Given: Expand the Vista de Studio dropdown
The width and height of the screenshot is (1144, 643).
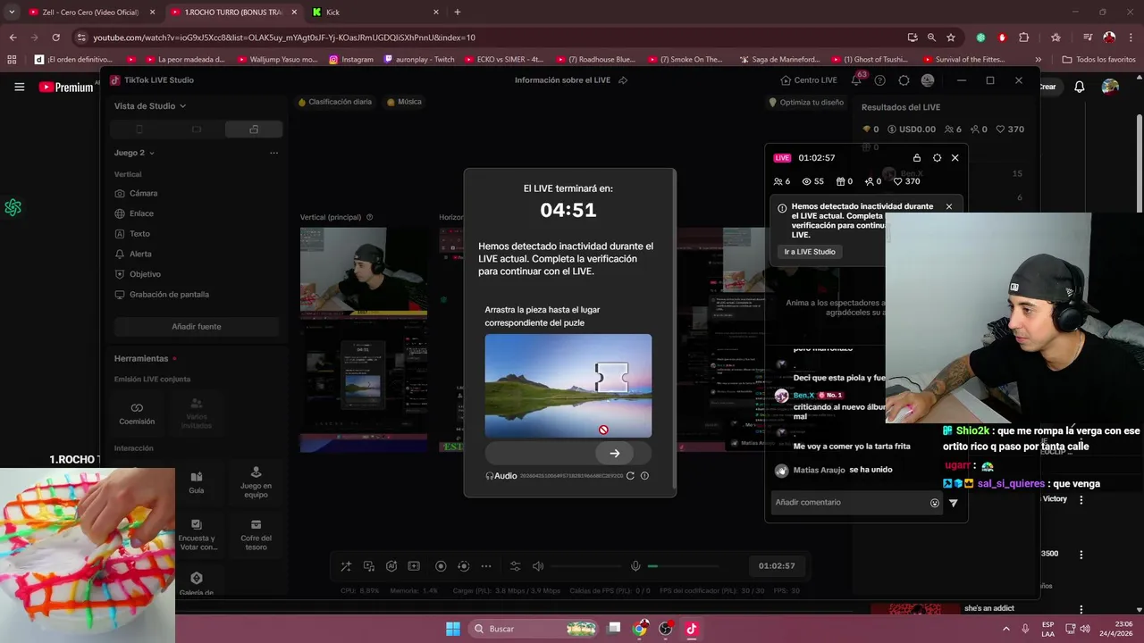Looking at the screenshot, I should pyautogui.click(x=150, y=106).
